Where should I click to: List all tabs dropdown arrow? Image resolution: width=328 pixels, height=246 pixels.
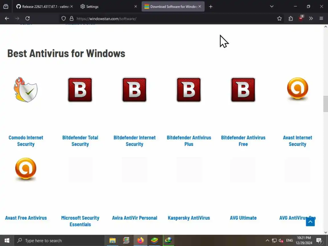coord(272,7)
